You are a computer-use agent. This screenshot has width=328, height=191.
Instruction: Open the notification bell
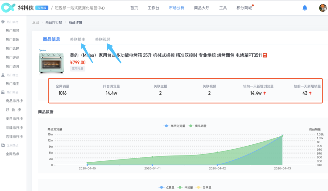click(x=305, y=8)
